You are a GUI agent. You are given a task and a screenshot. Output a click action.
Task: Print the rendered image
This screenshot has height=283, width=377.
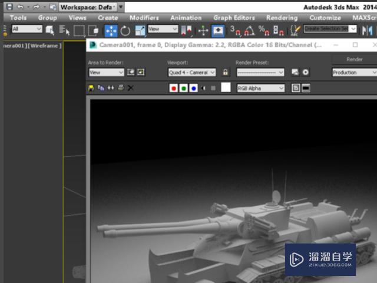[121, 88]
